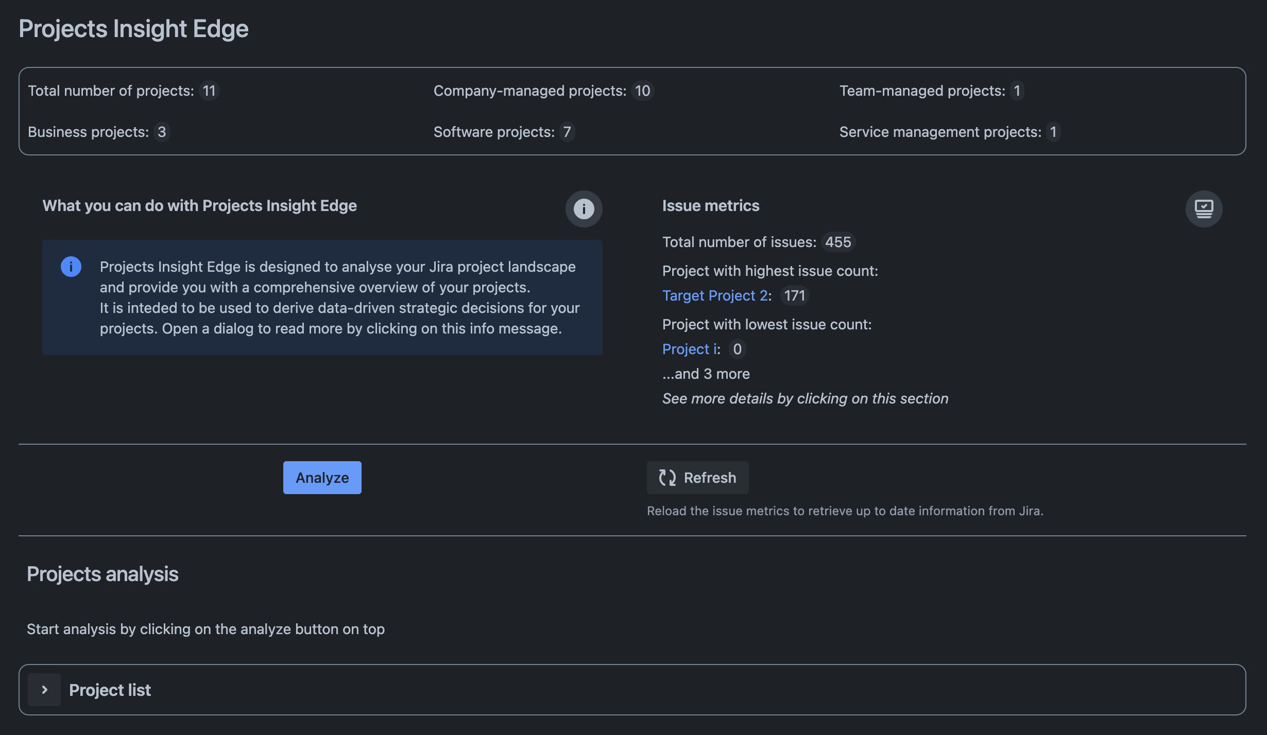This screenshot has width=1267, height=735.
Task: Click the business projects count badge 3
Action: click(x=162, y=132)
